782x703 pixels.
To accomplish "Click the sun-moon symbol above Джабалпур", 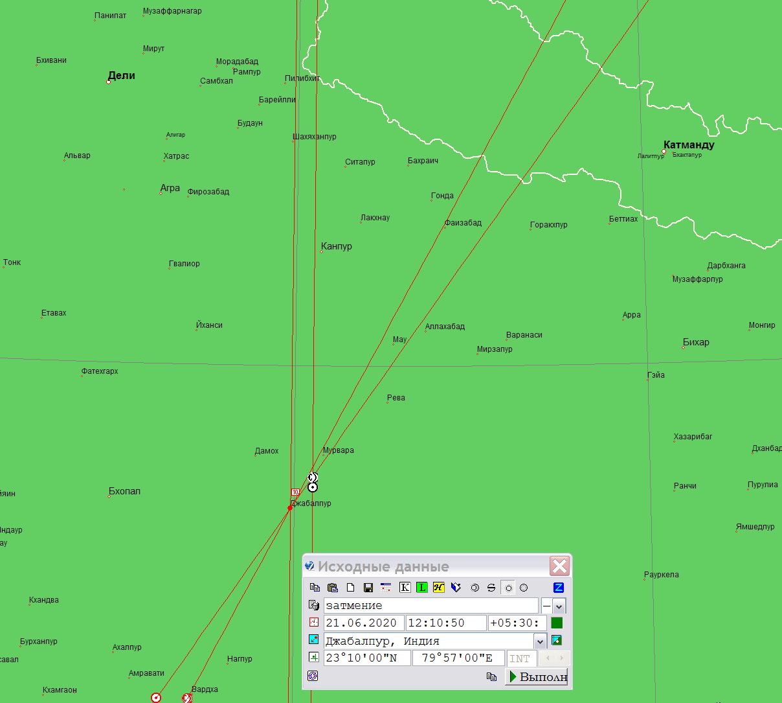I will [x=313, y=478].
